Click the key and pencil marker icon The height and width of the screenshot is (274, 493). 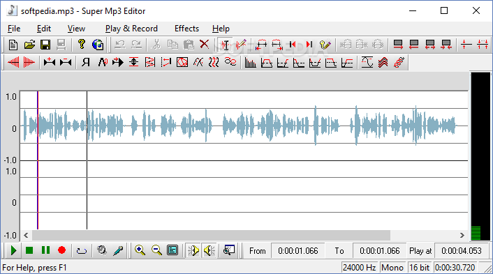pos(325,45)
